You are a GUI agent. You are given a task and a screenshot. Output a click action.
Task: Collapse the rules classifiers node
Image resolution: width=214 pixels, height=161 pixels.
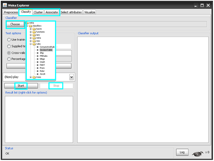[31, 44]
